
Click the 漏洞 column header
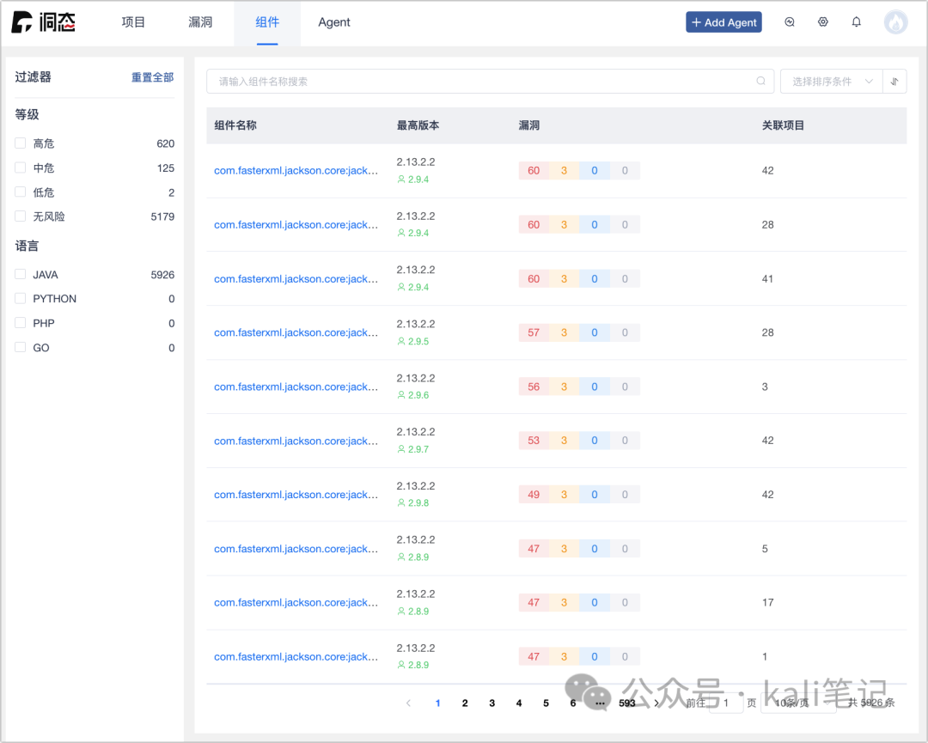click(529, 125)
